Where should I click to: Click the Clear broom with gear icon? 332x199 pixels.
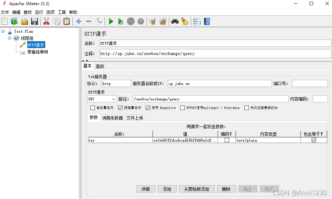153,22
